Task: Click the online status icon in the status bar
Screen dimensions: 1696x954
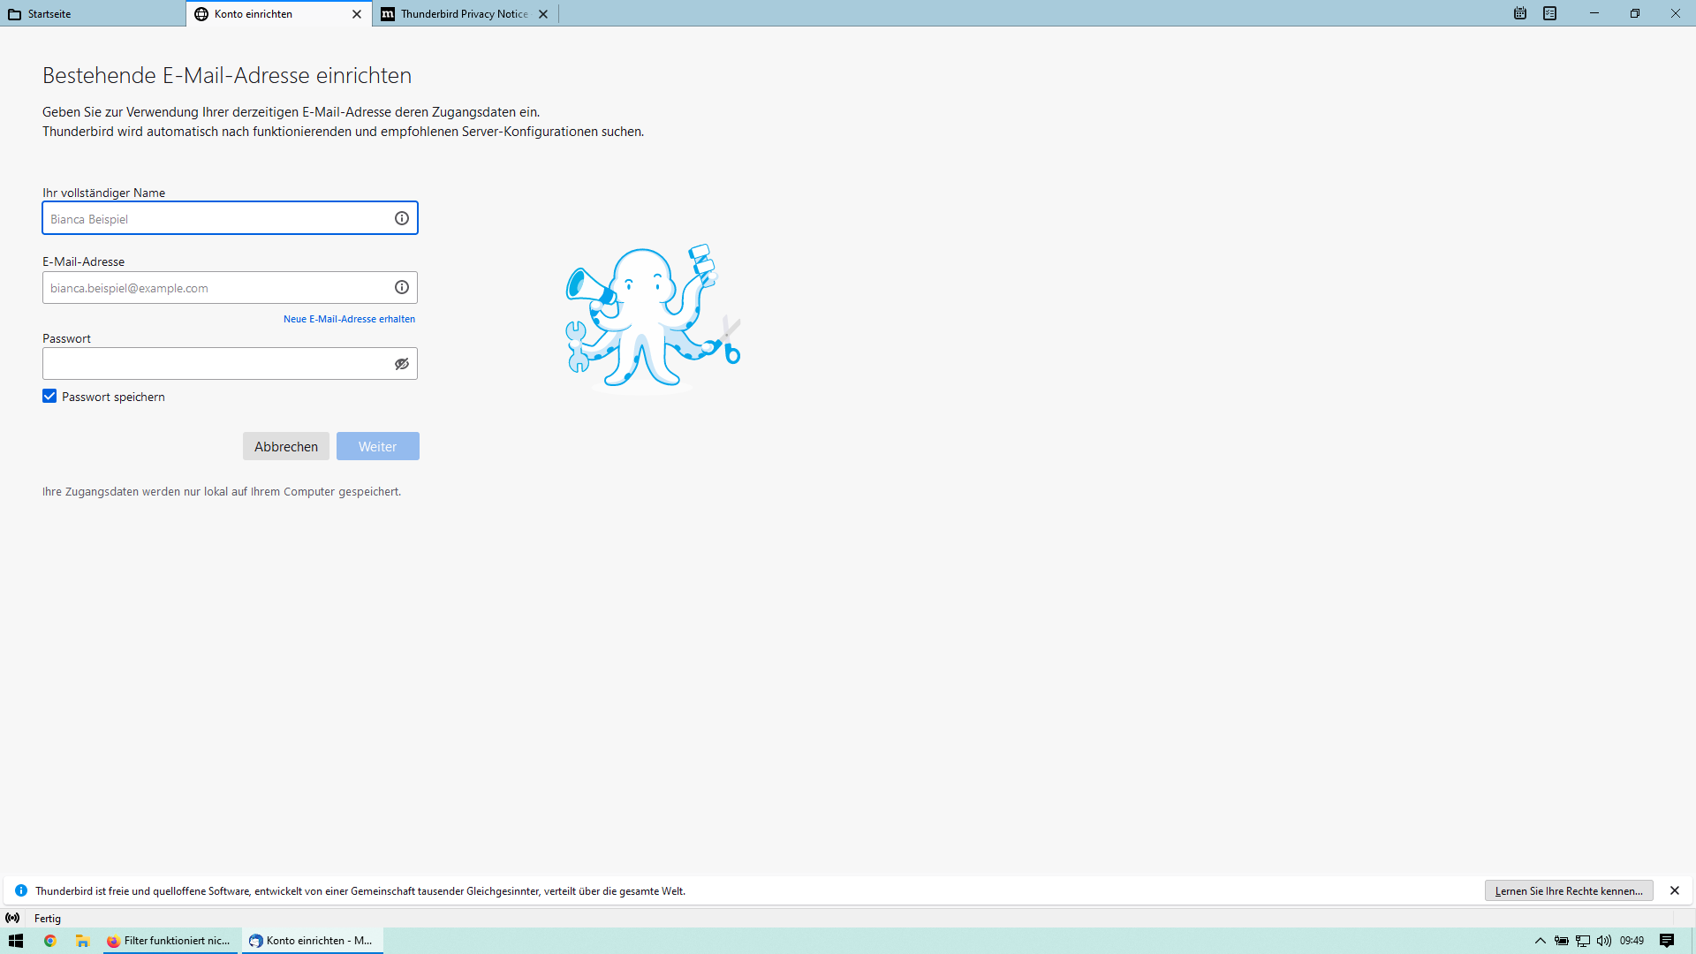Action: (12, 918)
